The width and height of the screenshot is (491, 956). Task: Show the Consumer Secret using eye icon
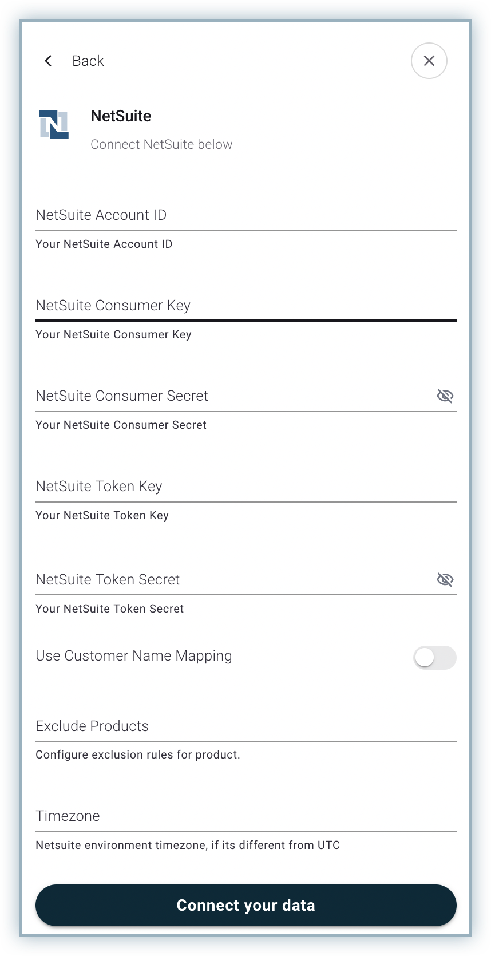[x=445, y=396]
